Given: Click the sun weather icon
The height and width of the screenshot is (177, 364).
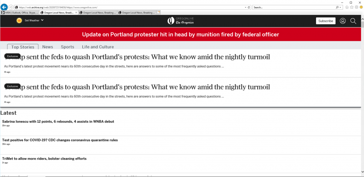Looking at the screenshot, I should [x=19, y=20].
